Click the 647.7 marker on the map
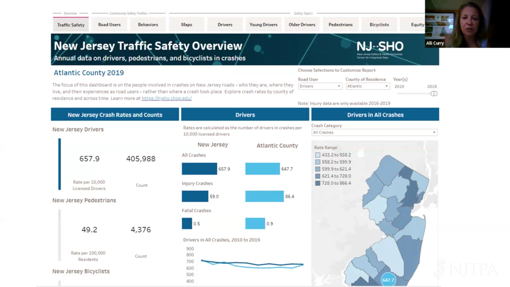 pos(388,280)
